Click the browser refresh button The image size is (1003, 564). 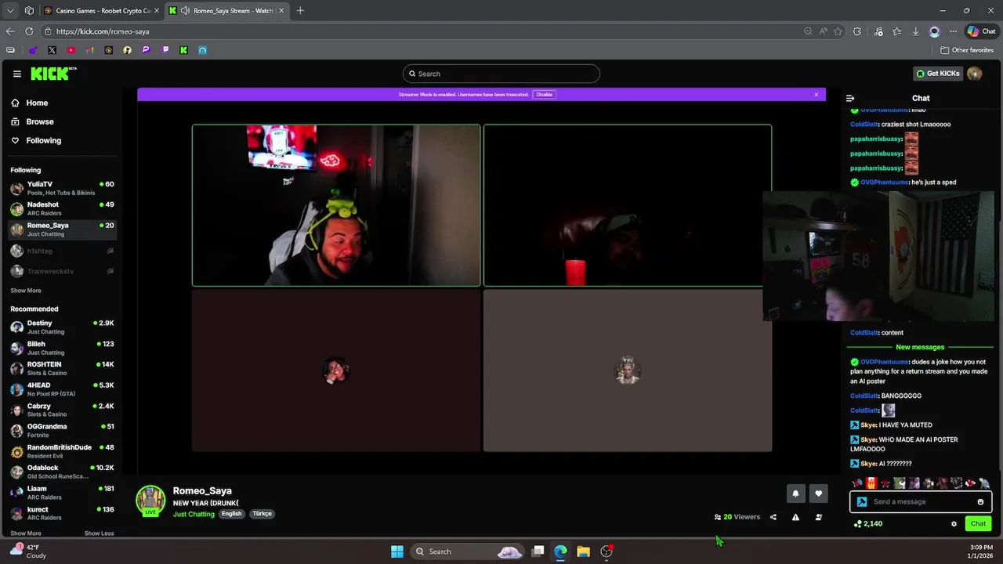pos(29,31)
